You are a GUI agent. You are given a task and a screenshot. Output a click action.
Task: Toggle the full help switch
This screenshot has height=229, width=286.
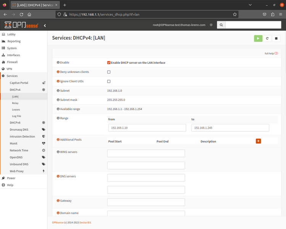click(x=276, y=53)
